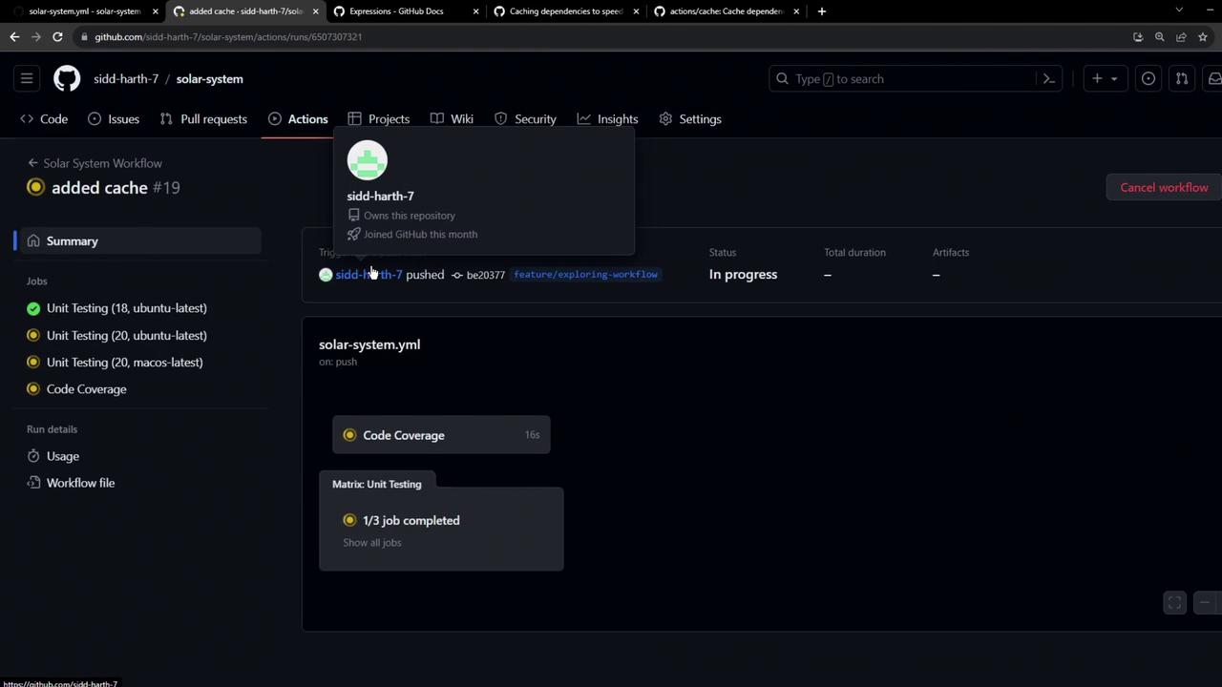Open the command palette icon in the search bar
The width and height of the screenshot is (1222, 687).
pyautogui.click(x=1048, y=79)
